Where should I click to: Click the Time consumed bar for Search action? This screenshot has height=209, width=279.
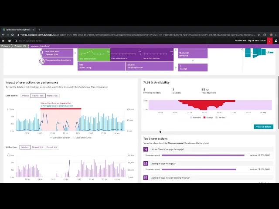203,155
